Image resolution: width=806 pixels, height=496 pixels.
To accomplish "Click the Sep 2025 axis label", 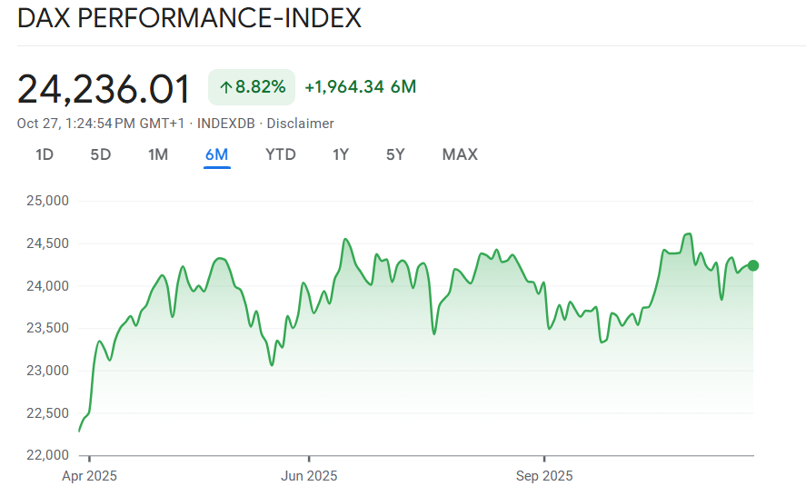I will point(544,476).
